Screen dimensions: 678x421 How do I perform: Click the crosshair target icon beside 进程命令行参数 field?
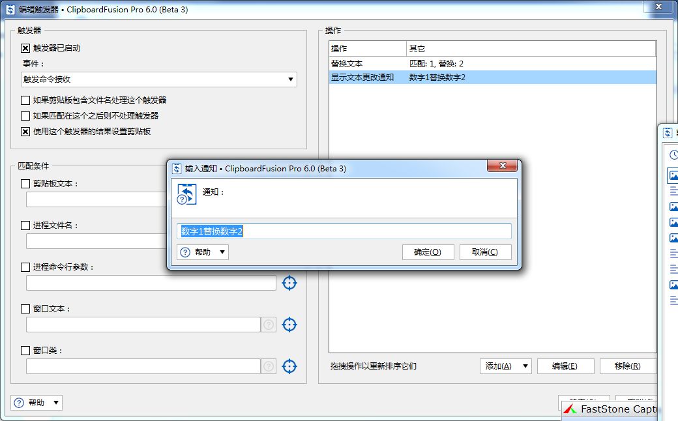(289, 283)
